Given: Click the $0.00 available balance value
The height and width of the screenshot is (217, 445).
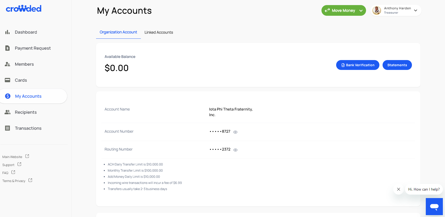Looking at the screenshot, I should click(x=117, y=68).
